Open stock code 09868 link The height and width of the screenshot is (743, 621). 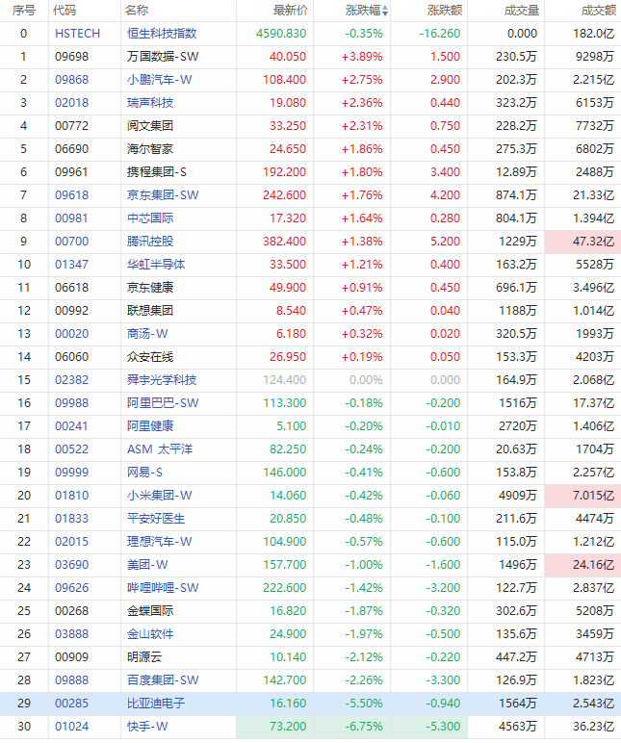[71, 80]
